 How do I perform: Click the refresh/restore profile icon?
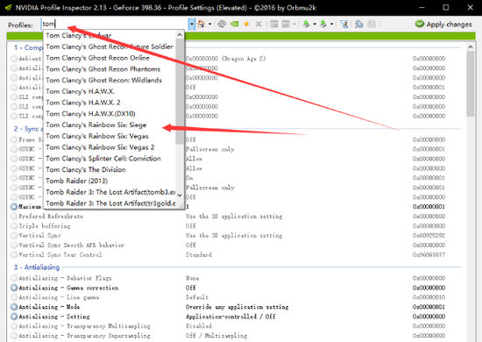coord(222,24)
